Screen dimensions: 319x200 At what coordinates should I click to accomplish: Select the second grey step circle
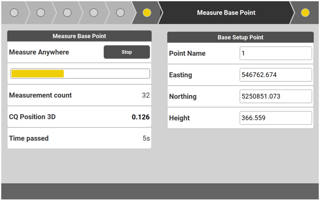40,13
